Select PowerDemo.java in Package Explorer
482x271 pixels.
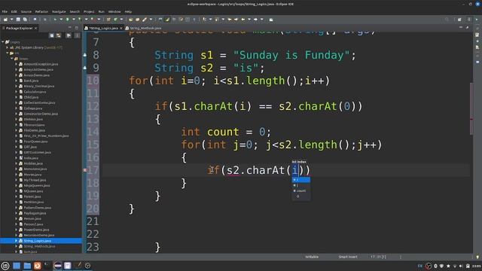click(x=36, y=230)
